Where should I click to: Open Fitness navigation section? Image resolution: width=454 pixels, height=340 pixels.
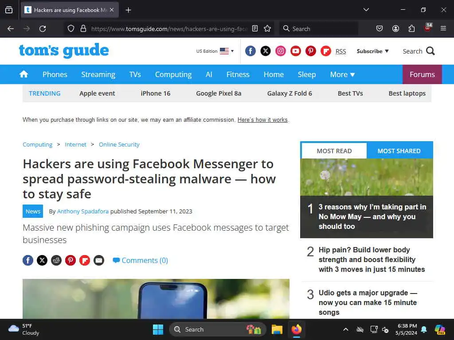[x=238, y=74]
